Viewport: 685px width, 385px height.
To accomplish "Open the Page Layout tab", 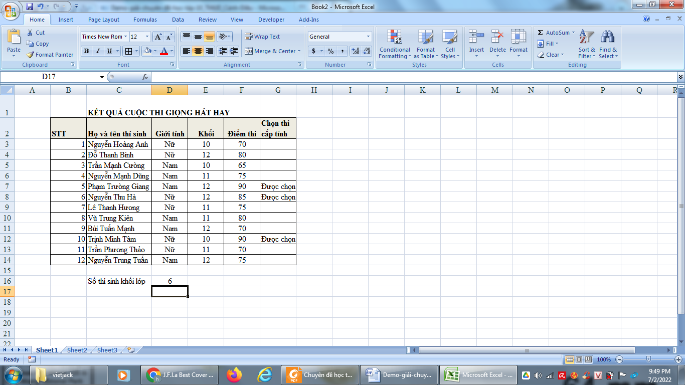I will pyautogui.click(x=104, y=20).
